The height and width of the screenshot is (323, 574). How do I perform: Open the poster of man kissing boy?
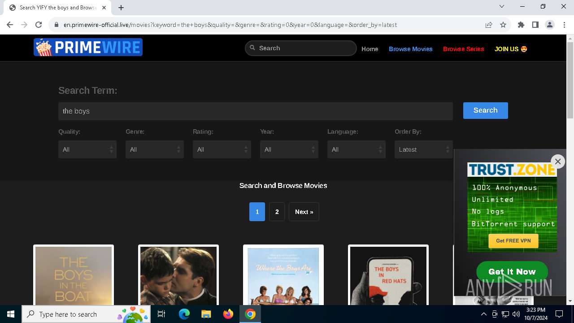[178, 275]
